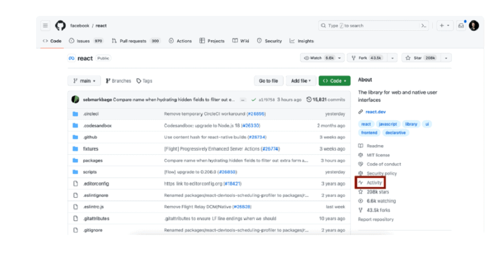
Task: Expand the latest commit message ellipsis
Action: pyautogui.click(x=243, y=100)
